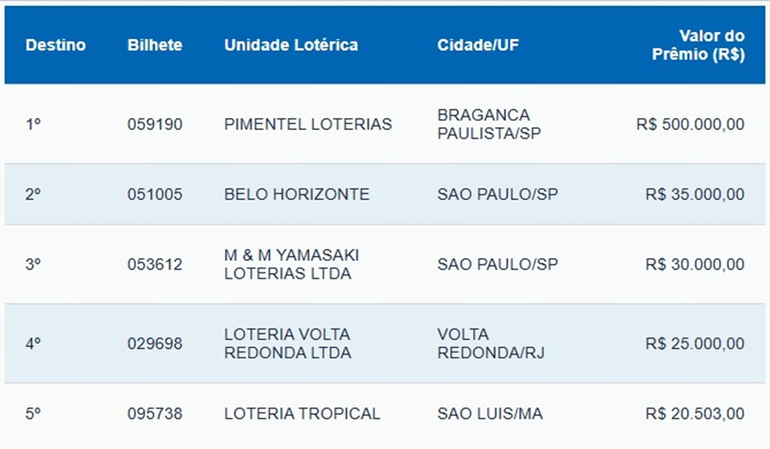The width and height of the screenshot is (770, 449).
Task: Click the Valor do Prêmio header
Action: pos(698,45)
